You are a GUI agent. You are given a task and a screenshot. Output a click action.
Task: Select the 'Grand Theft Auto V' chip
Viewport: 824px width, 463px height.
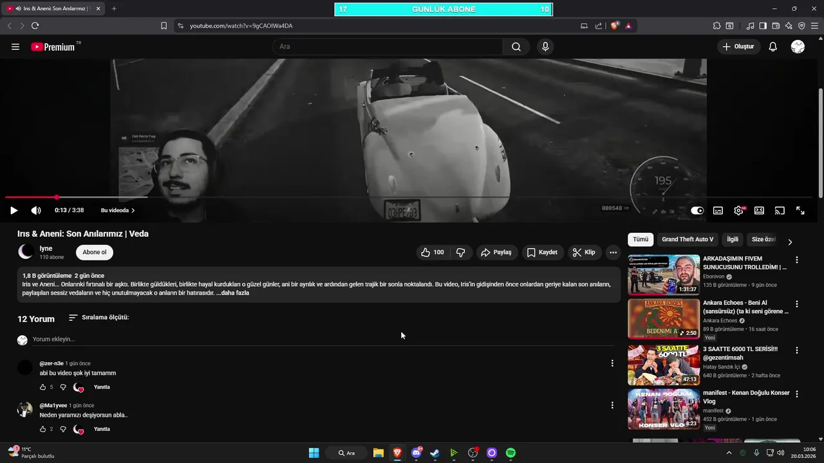[688, 239]
